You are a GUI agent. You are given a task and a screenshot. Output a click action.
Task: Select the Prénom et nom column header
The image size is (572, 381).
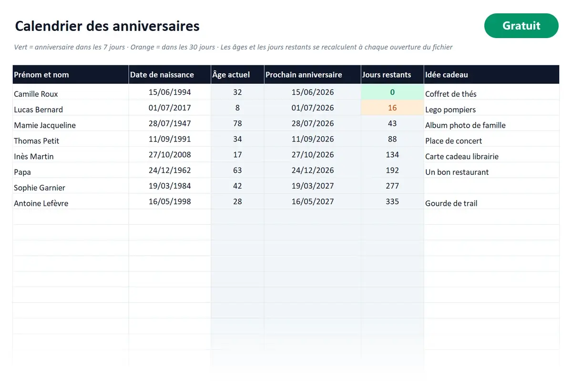(71, 75)
